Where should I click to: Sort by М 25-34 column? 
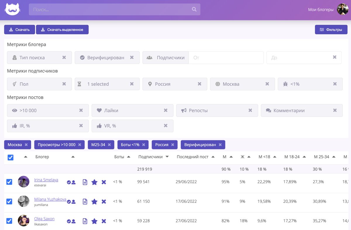pyautogui.click(x=334, y=157)
